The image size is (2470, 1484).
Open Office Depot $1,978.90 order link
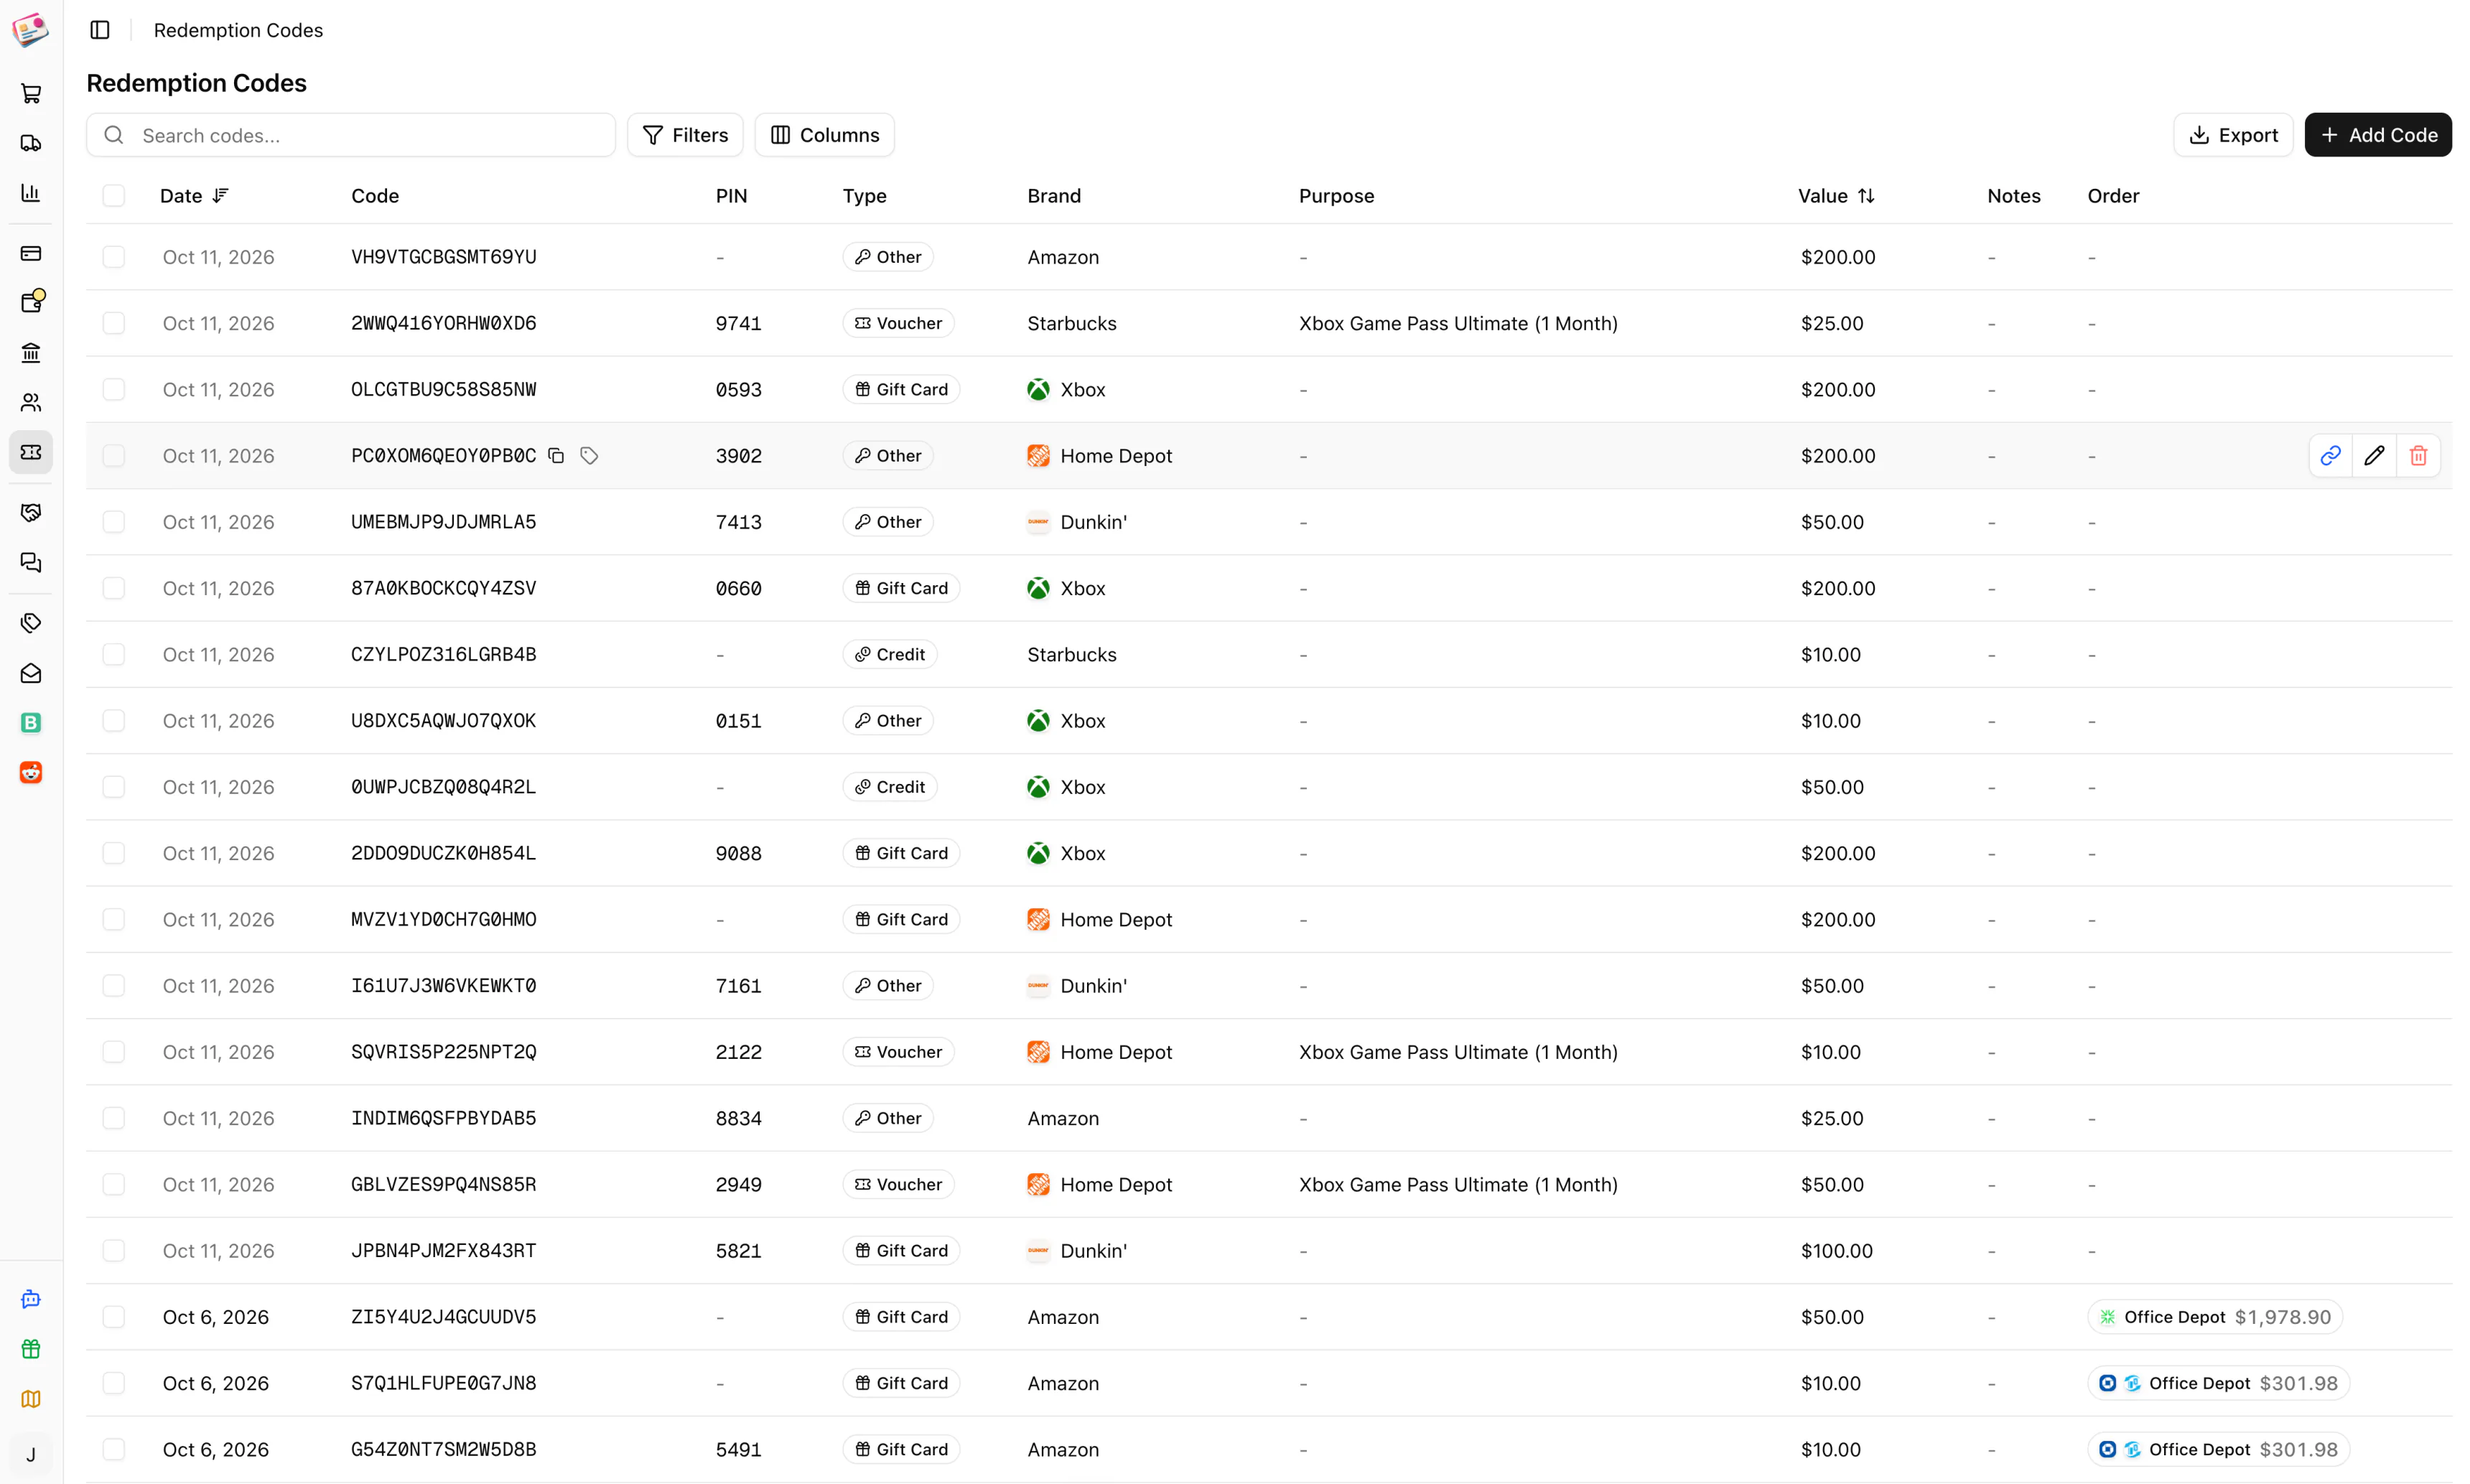[2215, 1317]
